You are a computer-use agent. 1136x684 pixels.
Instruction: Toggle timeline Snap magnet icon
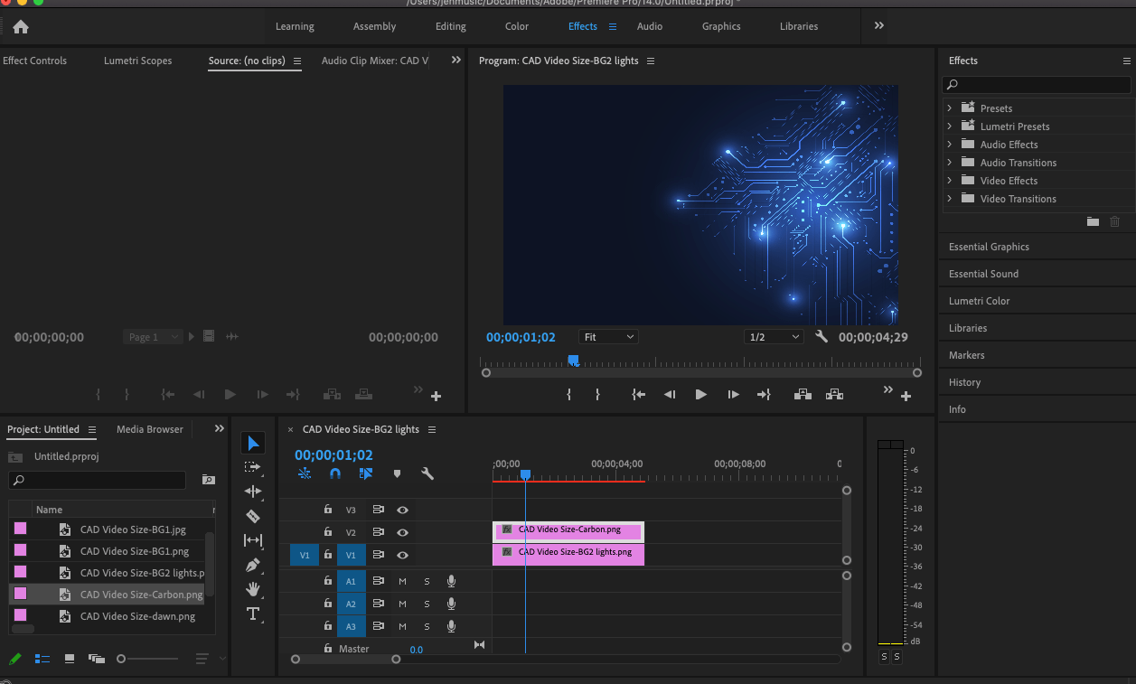tap(335, 473)
